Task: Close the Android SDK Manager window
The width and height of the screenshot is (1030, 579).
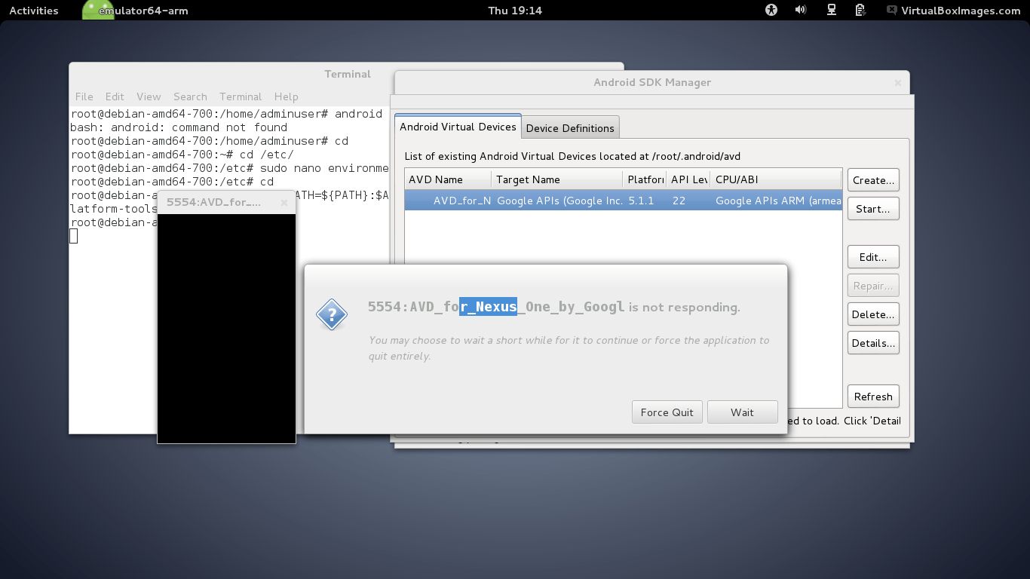Action: point(898,83)
